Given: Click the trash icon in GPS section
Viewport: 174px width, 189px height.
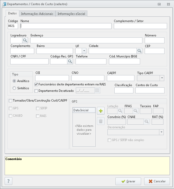Looking at the screenshot, I should [x=101, y=121].
